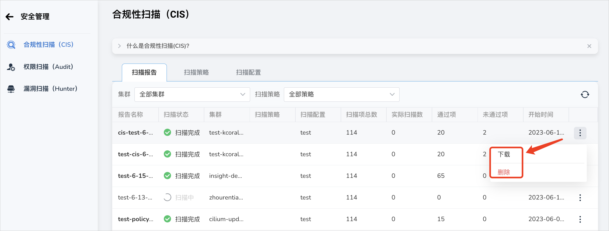Viewport: 609px width, 231px height.
Task: Open 合规性扫描 (CIS) in sidebar
Action: pyautogui.click(x=48, y=45)
